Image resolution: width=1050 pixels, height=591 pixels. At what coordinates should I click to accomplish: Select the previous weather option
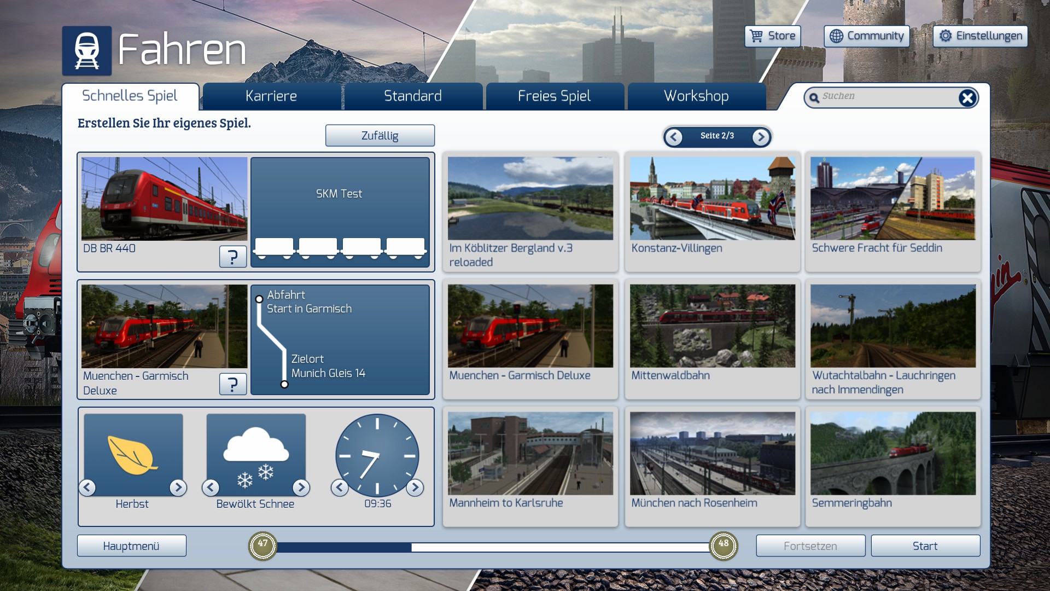(x=211, y=487)
